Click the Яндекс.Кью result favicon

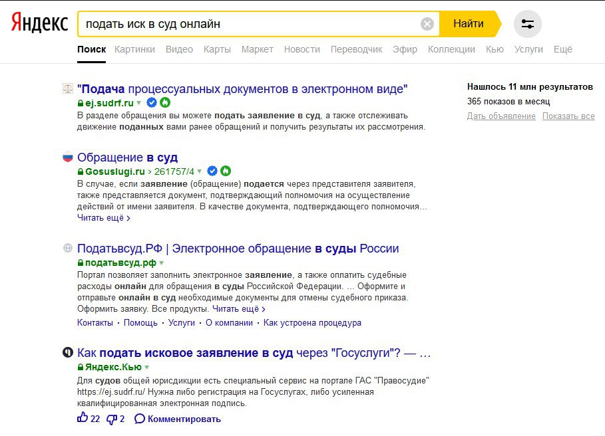(68, 352)
